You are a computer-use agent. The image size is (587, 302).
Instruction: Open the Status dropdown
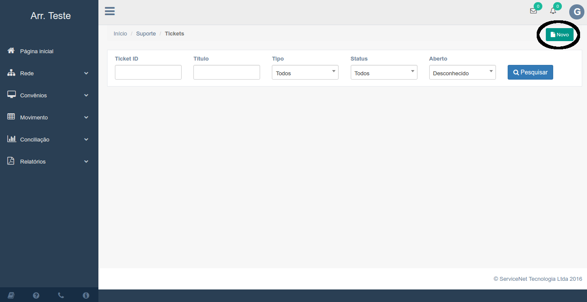(x=384, y=73)
